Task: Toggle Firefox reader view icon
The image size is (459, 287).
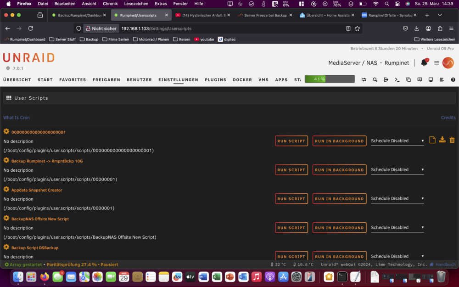Action: pyautogui.click(x=348, y=28)
